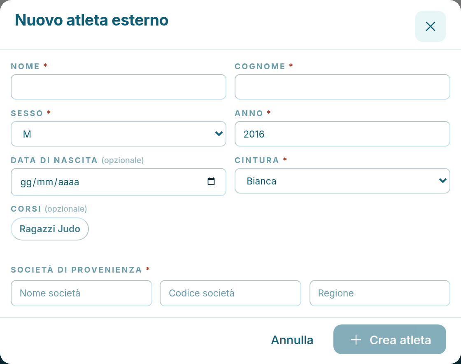Click the mm month segment of date
Screen dimensions: 461x364
[45, 182]
